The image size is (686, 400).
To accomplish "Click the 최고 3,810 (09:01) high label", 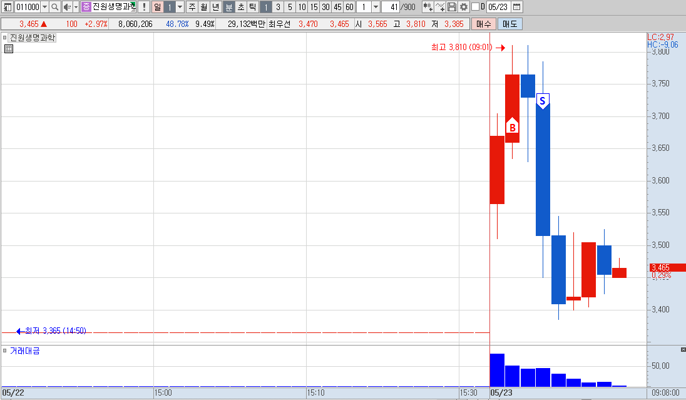I will [461, 47].
